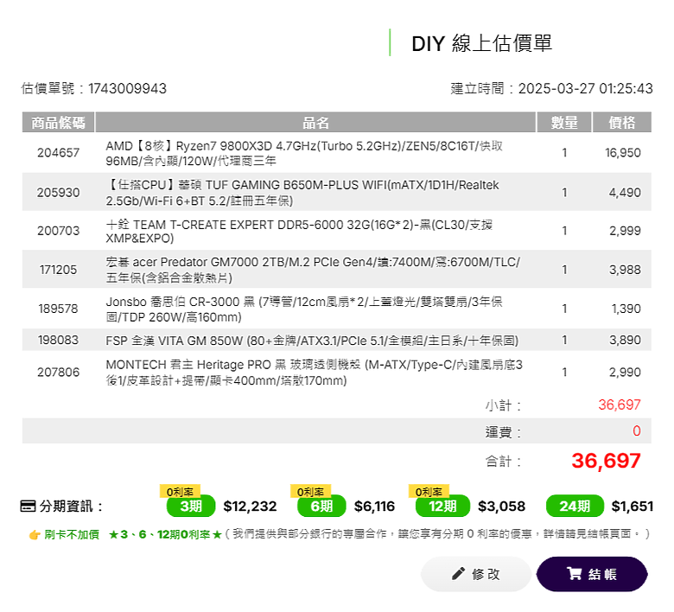The image size is (674, 612).
Task: Select the 3期 installment badge
Action: [191, 507]
